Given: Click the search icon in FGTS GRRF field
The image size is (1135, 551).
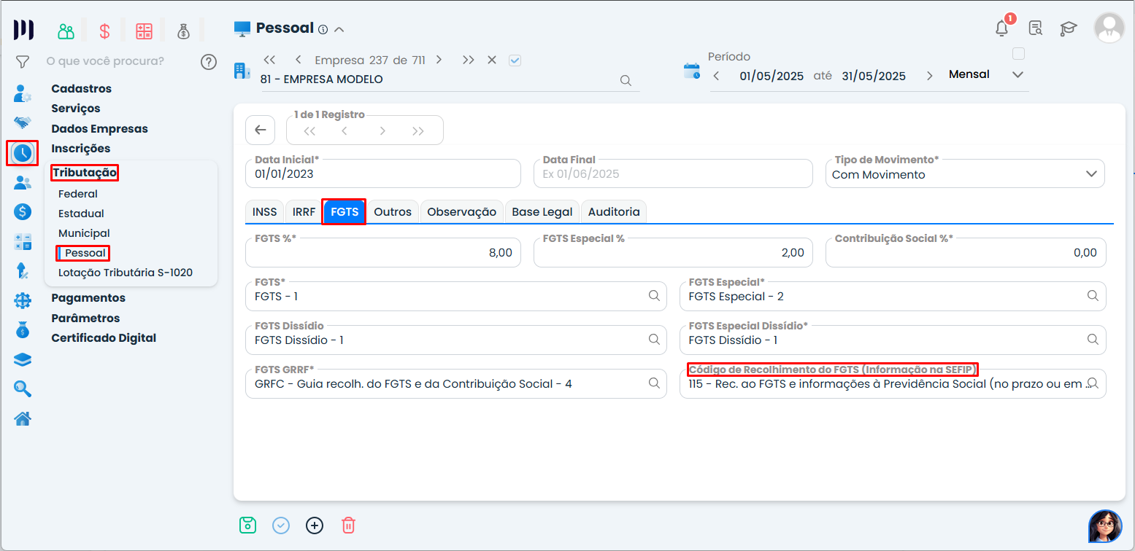Looking at the screenshot, I should (x=654, y=383).
